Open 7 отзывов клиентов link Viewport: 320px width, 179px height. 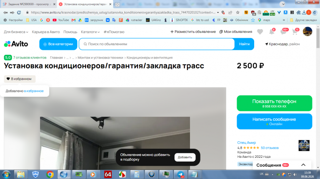[30, 58]
